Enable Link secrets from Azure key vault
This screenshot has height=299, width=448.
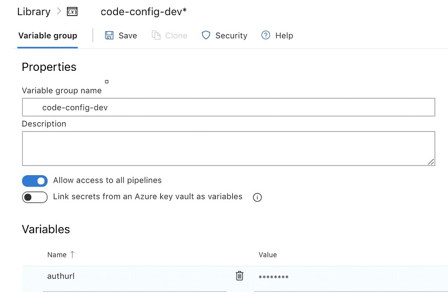pos(35,197)
